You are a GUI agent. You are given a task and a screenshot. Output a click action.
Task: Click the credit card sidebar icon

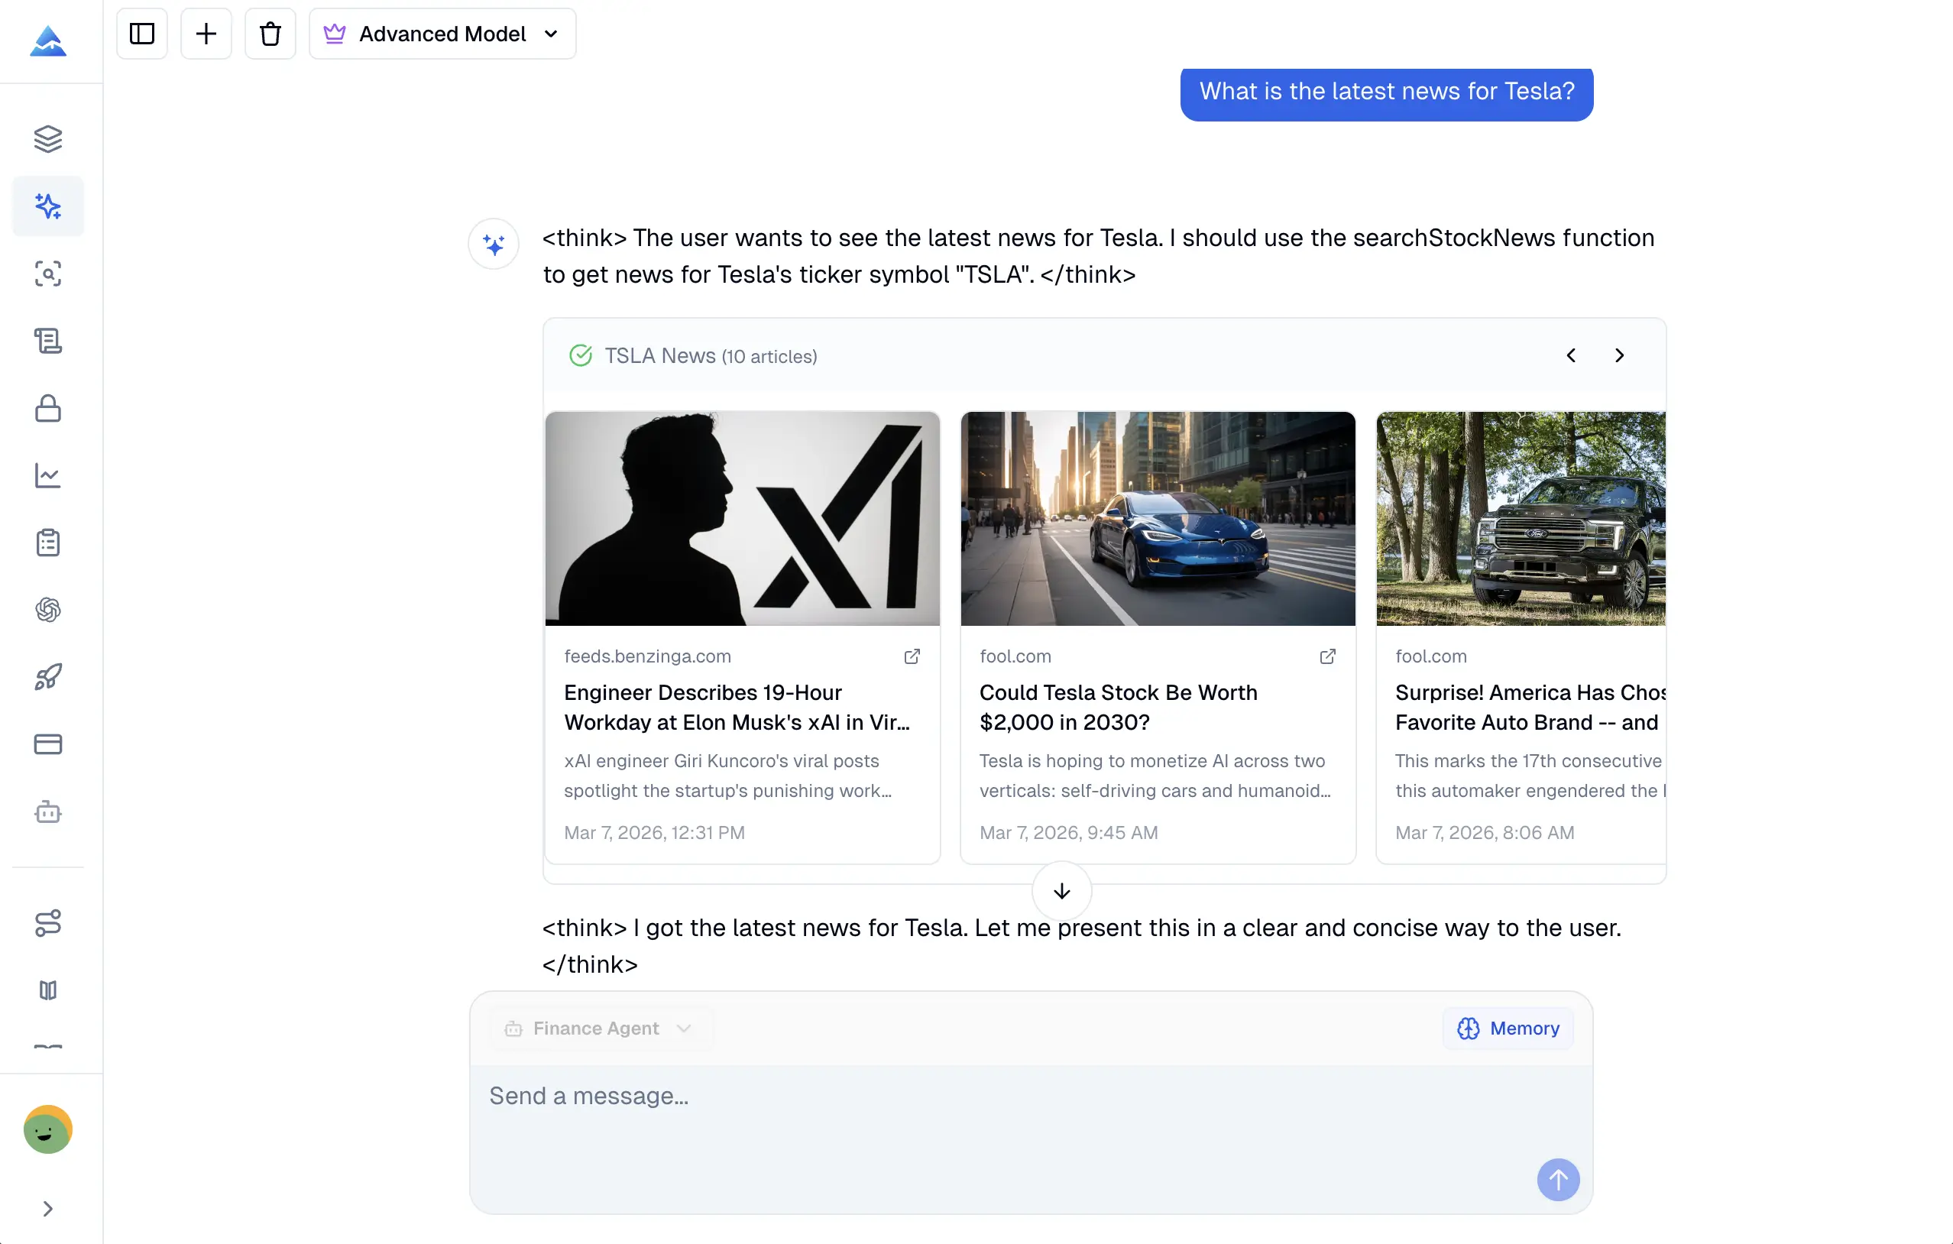(x=48, y=743)
